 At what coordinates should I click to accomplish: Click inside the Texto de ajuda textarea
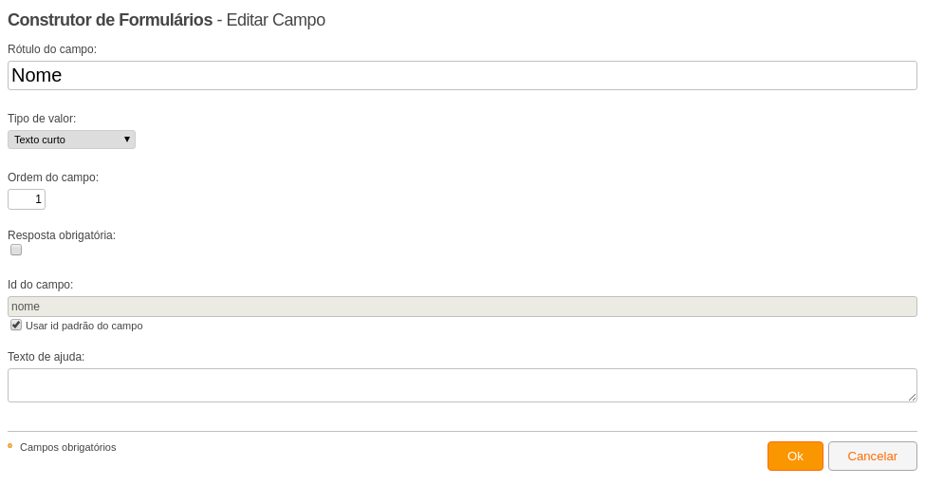(463, 385)
